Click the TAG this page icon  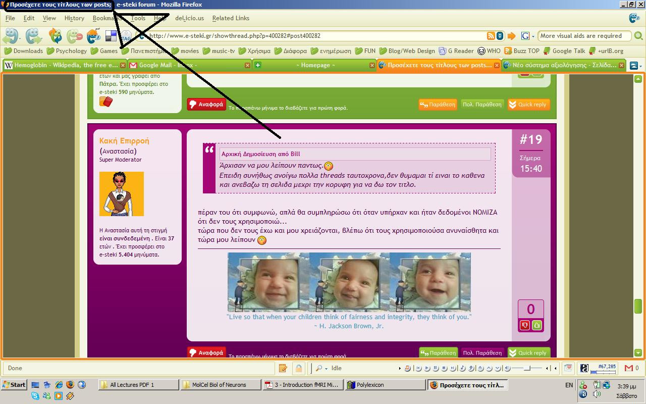[126, 37]
